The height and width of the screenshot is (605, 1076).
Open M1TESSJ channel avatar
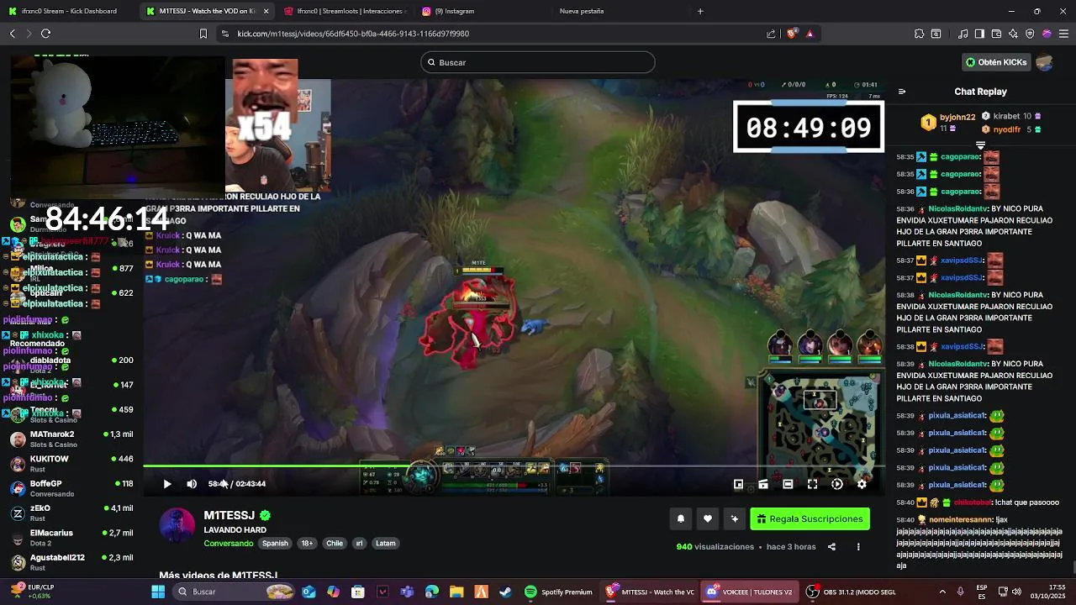click(x=177, y=525)
